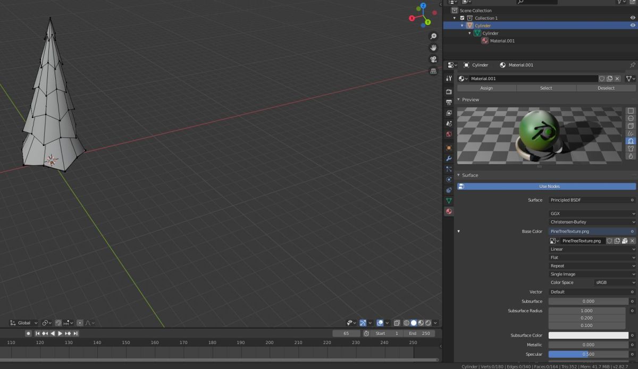Screen dimensions: 638x369
Task: Play the animation forward
Action: point(60,333)
